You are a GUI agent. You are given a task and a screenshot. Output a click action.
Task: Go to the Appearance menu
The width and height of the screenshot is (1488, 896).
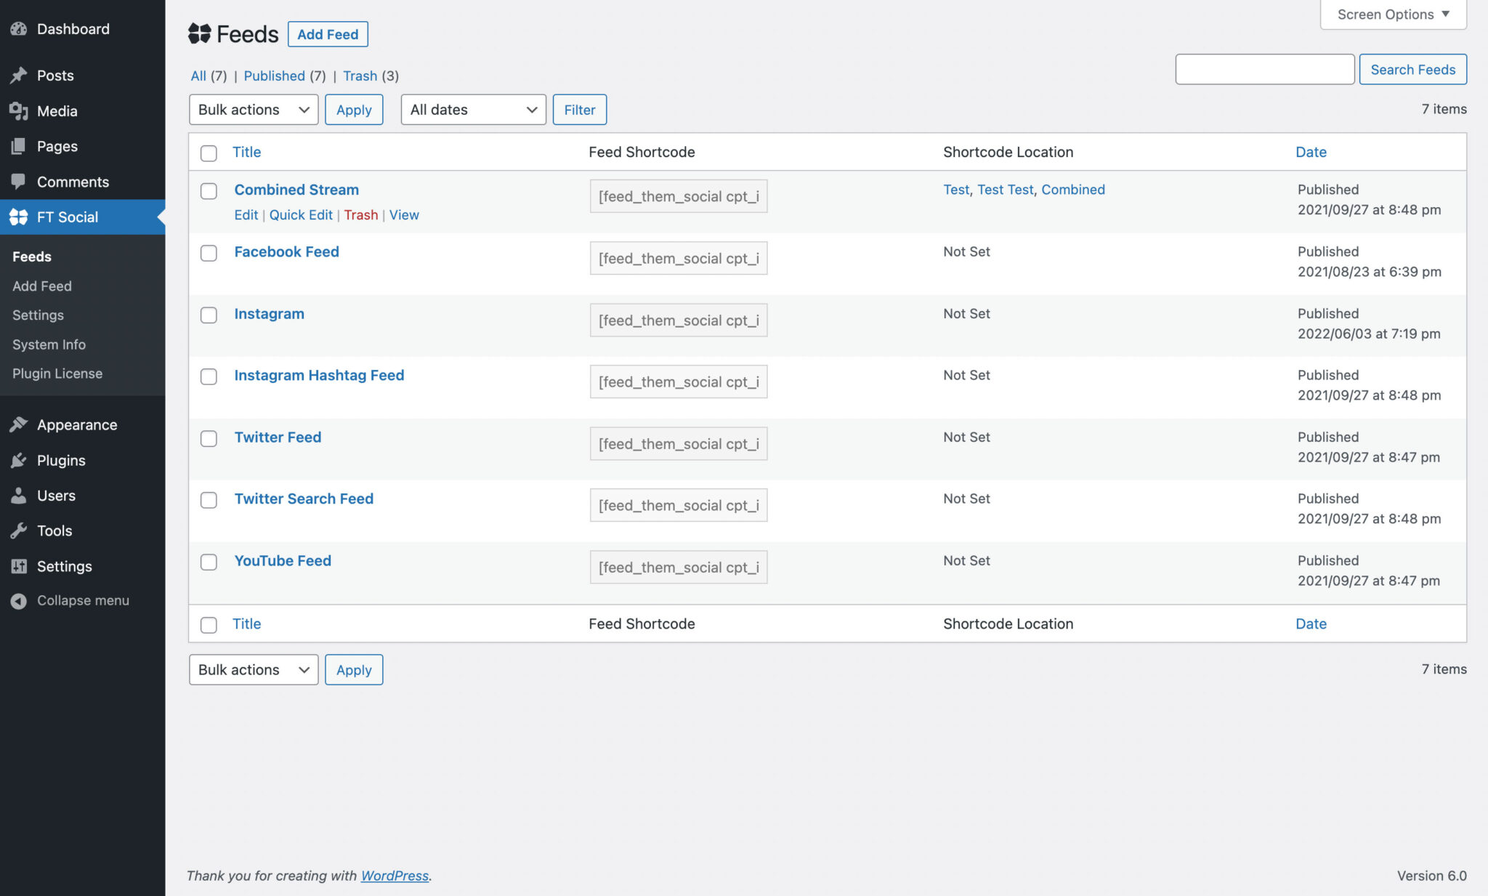tap(77, 425)
